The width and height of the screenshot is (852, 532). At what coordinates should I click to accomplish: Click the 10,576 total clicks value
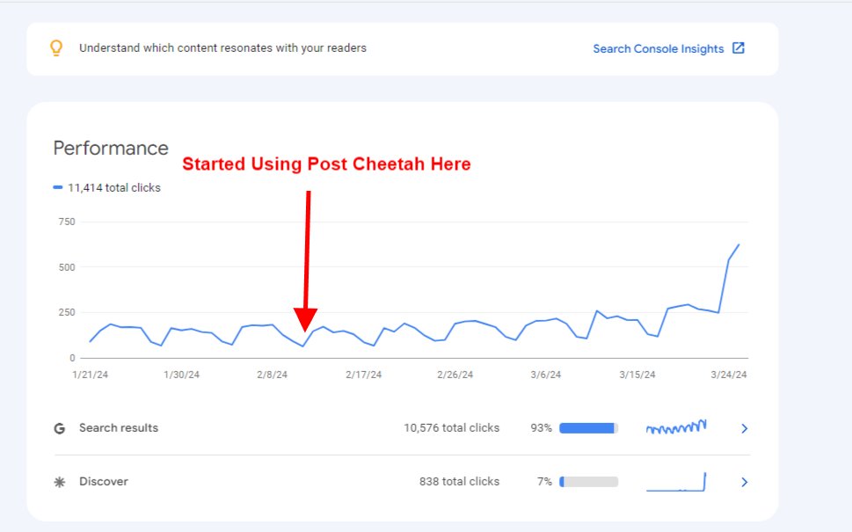coord(452,427)
